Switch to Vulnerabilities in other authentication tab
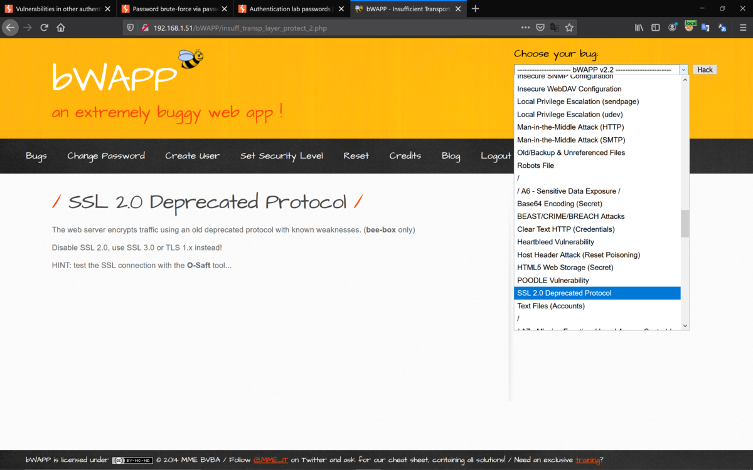Image resolution: width=753 pixels, height=470 pixels. click(58, 9)
